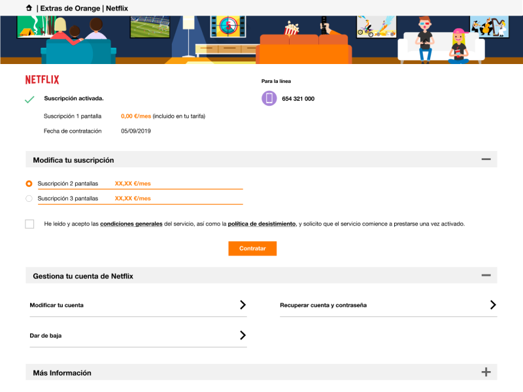Click the Netflix logo
523x392 pixels.
point(42,80)
